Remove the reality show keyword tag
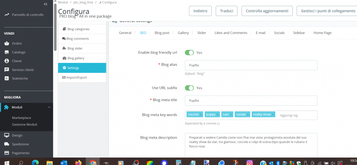The image size is (357, 165). click(x=273, y=115)
